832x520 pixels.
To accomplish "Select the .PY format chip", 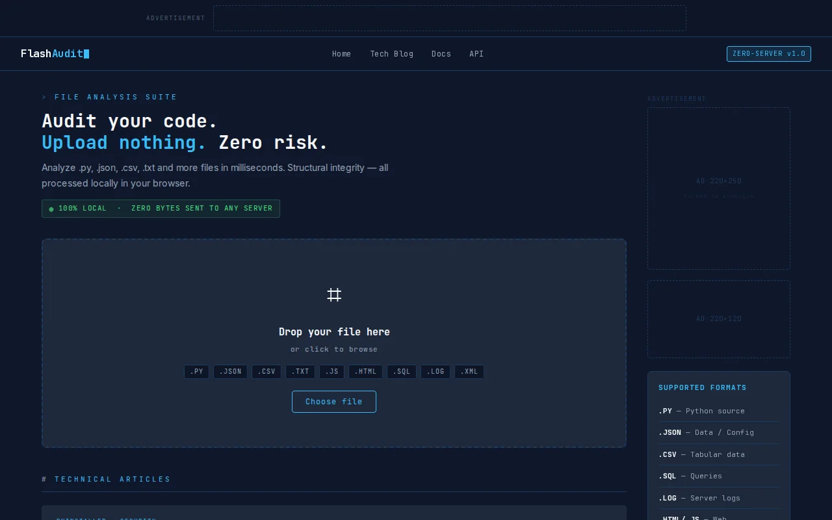I will point(196,372).
